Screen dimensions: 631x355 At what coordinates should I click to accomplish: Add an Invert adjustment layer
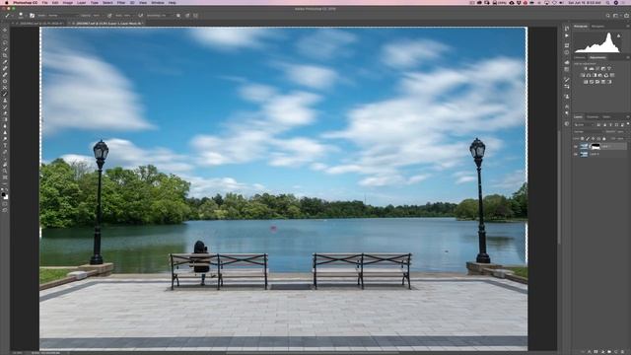coord(585,82)
